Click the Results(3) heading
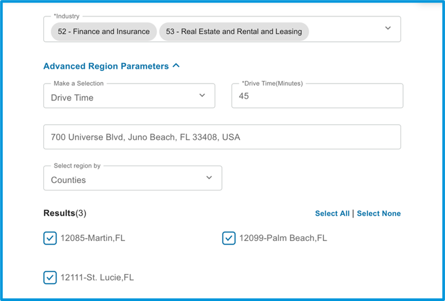445x301 pixels. coord(65,213)
